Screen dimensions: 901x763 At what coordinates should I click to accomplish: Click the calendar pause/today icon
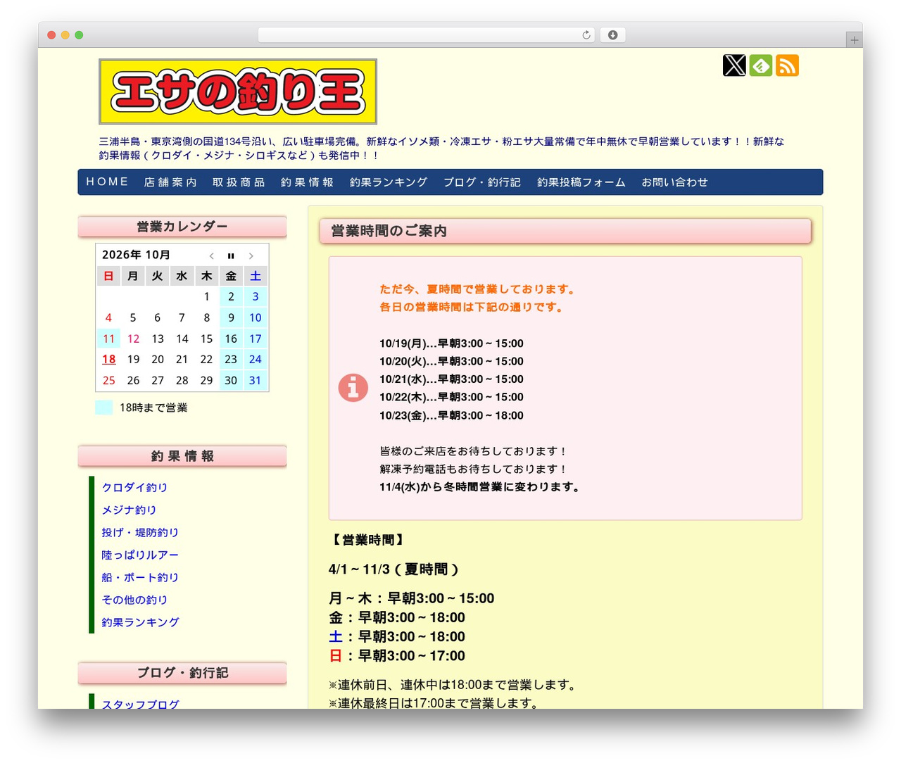(231, 256)
